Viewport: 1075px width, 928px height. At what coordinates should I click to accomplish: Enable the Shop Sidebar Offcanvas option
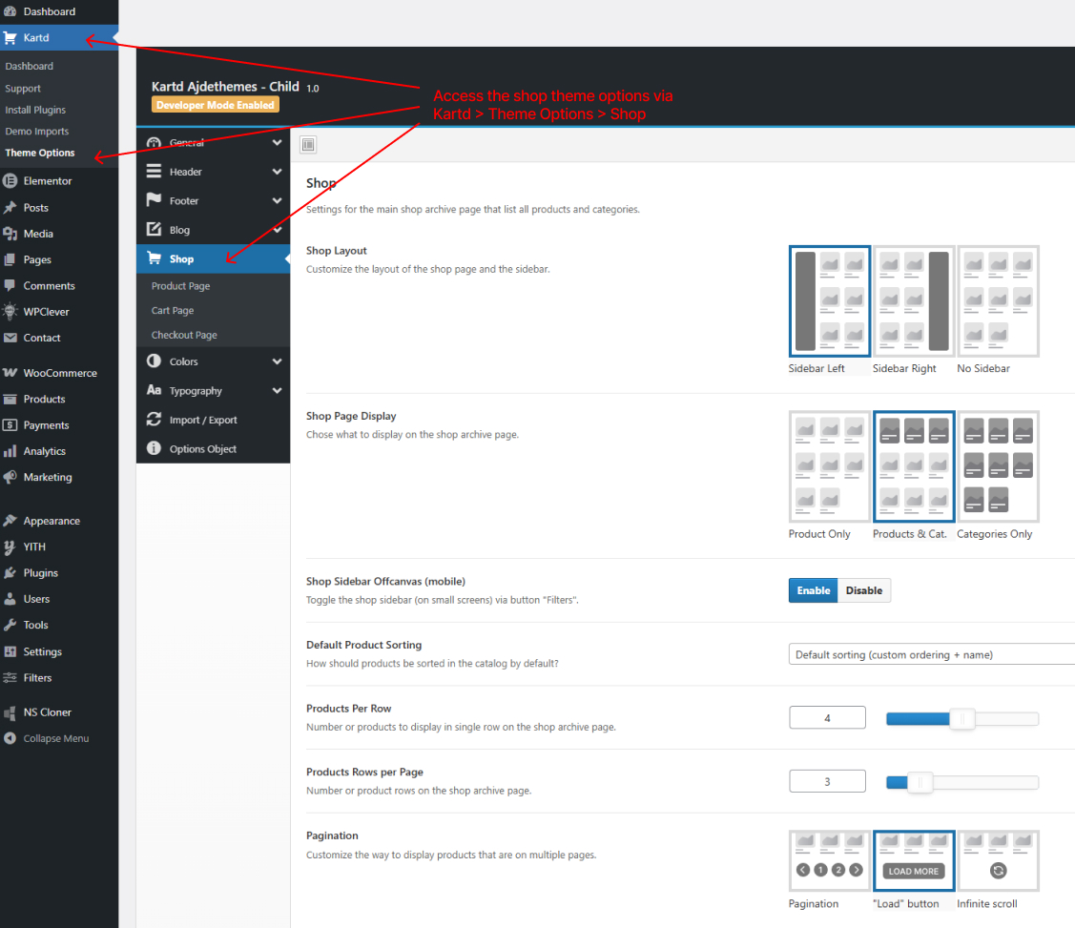[813, 590]
